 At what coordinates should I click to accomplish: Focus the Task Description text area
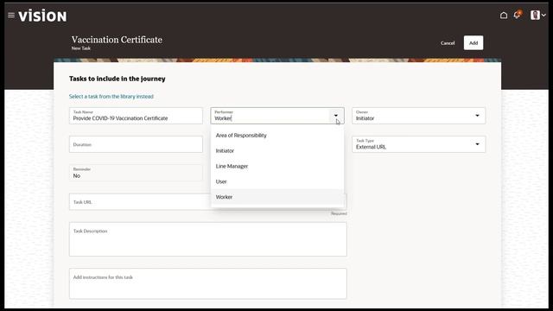[207, 239]
